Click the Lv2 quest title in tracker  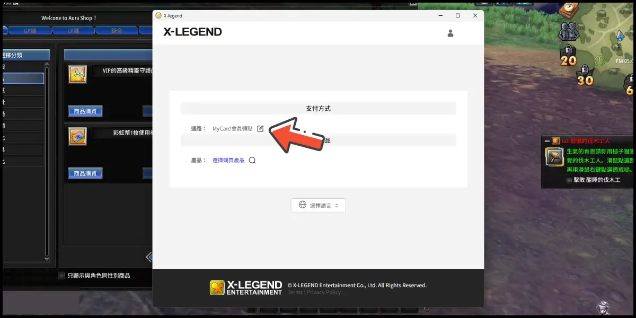[586, 141]
